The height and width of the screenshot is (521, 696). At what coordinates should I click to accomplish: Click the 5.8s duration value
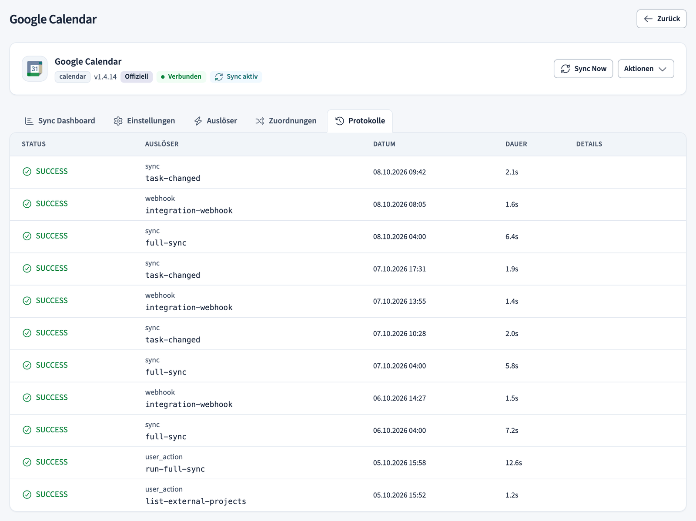click(512, 366)
